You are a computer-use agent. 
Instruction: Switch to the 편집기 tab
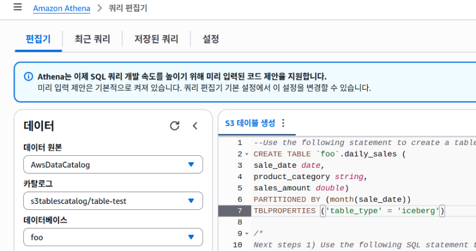tap(38, 39)
